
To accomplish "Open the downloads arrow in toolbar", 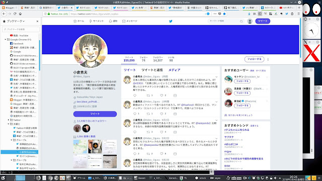I will (x=249, y=14).
